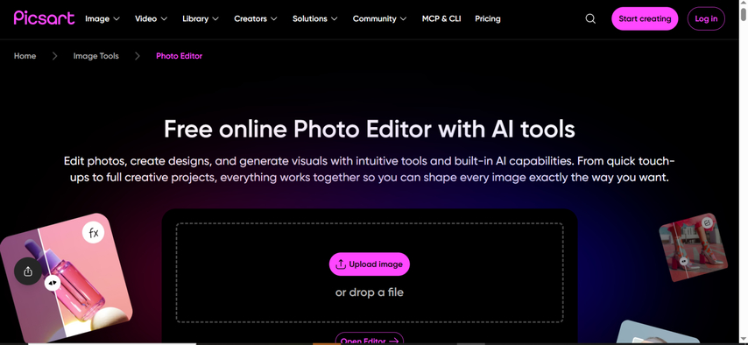
Task: Open the search magnifier icon
Action: [x=590, y=18]
